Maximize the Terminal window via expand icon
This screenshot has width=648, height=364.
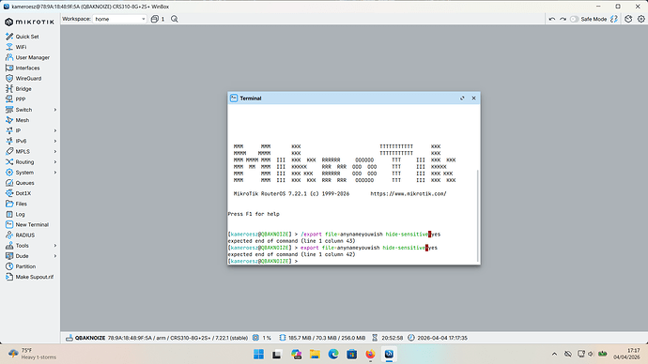point(462,99)
